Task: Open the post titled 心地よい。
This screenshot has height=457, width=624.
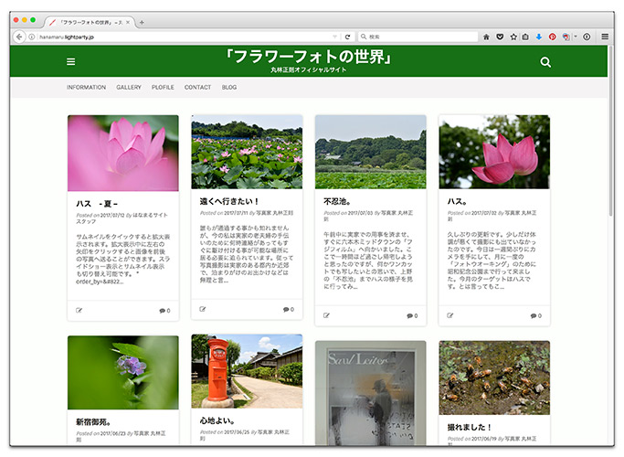Action: [x=217, y=420]
